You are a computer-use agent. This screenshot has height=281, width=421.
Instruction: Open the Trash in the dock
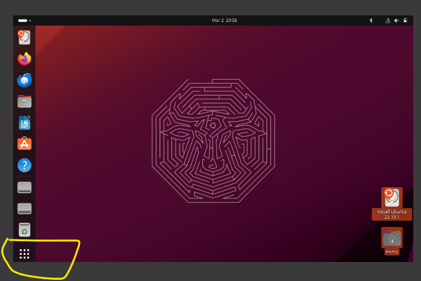(x=24, y=230)
